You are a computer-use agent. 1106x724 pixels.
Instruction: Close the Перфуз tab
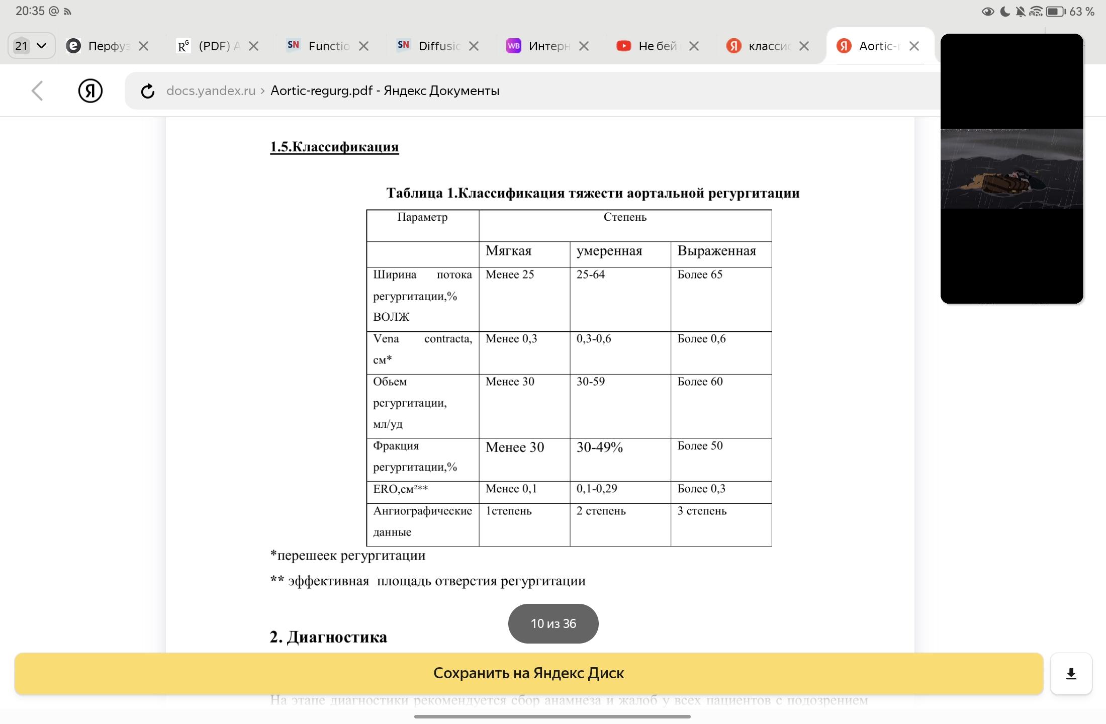(x=144, y=46)
